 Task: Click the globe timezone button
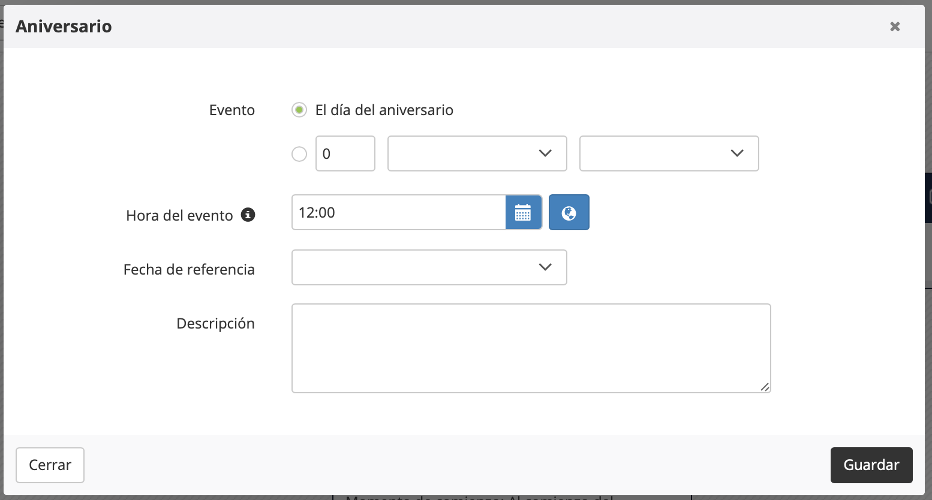569,212
